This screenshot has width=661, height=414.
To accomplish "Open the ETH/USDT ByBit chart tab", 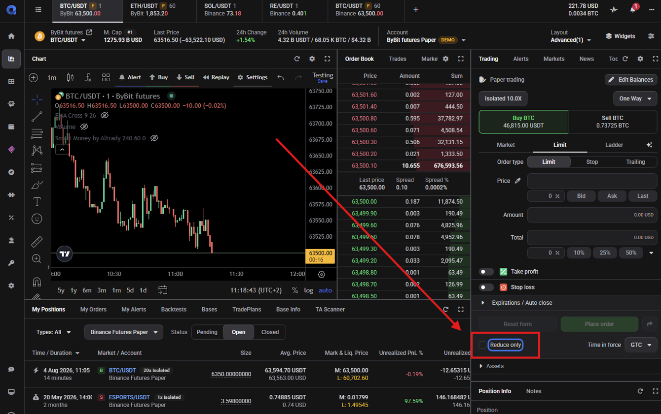I will [x=159, y=9].
